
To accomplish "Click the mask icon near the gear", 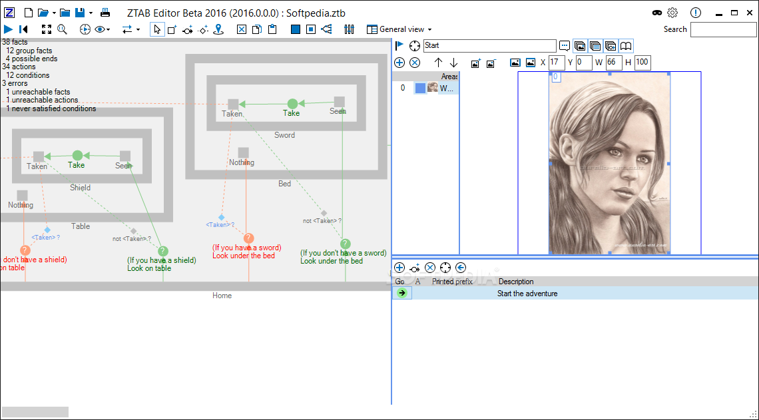I will [657, 13].
